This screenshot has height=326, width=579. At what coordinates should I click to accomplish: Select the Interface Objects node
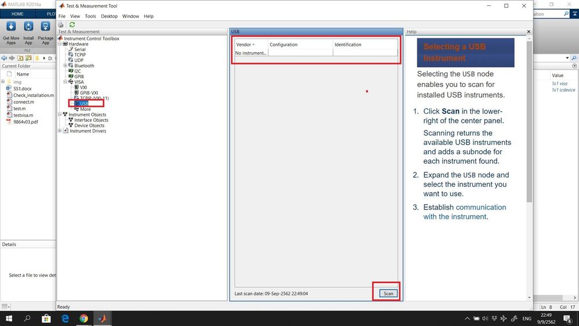pos(91,120)
